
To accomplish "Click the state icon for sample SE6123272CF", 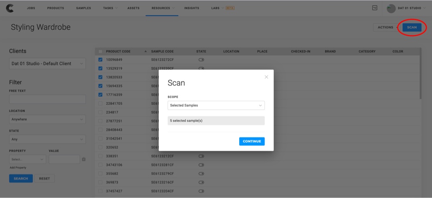I will point(201,60).
